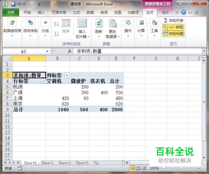Toggle the Field List (字段列表) button

[173, 21]
